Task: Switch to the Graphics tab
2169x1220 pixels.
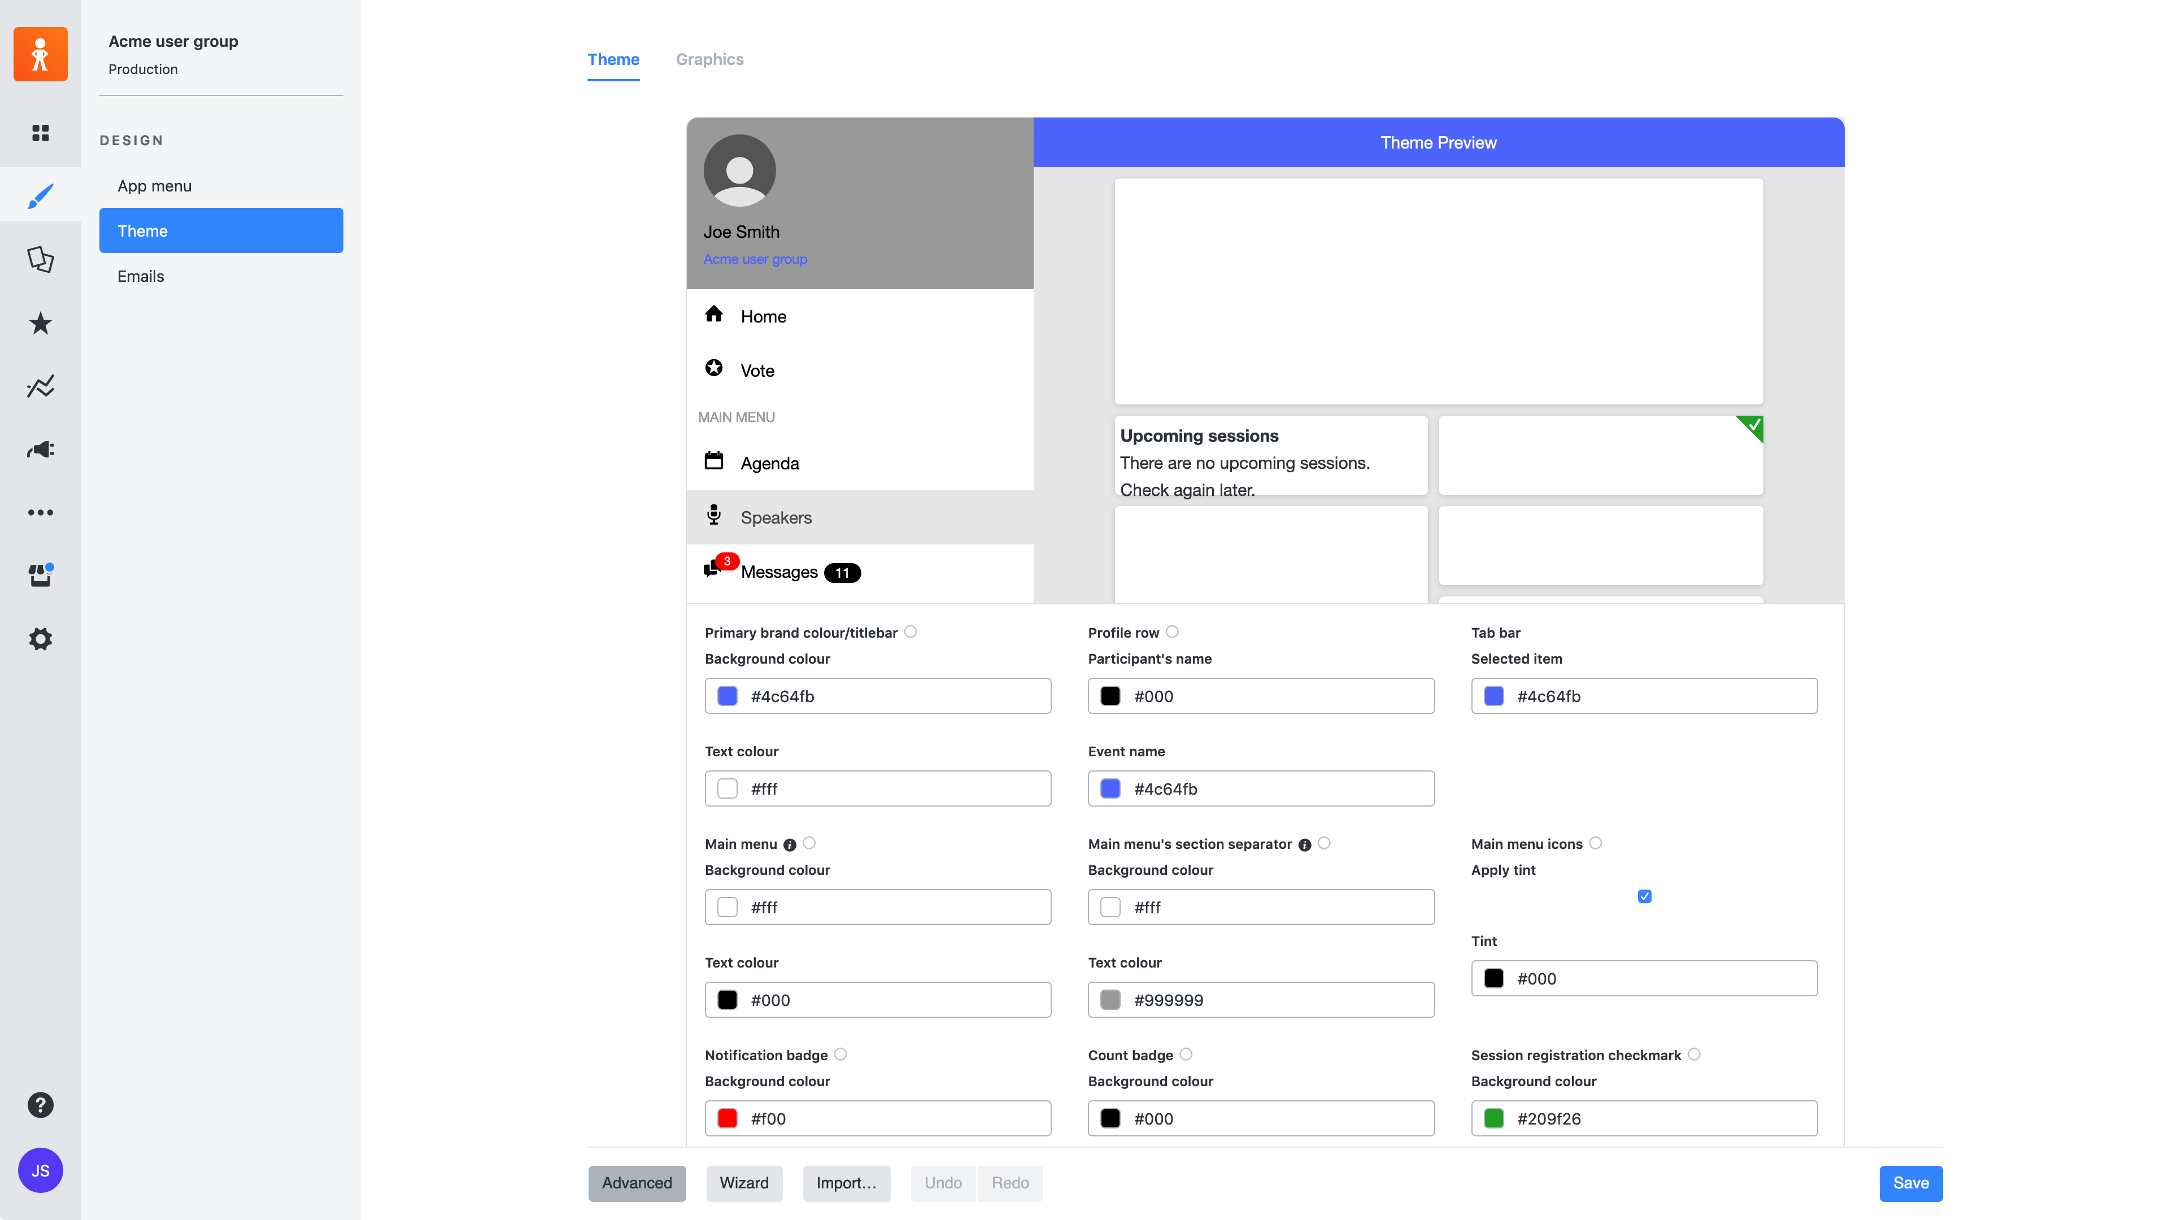Action: click(709, 60)
